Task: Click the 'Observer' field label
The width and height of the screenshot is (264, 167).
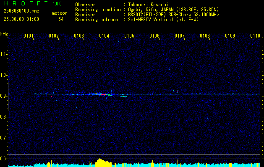Action: pos(85,5)
